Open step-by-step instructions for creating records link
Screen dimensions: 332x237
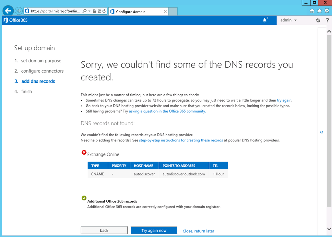(181, 140)
